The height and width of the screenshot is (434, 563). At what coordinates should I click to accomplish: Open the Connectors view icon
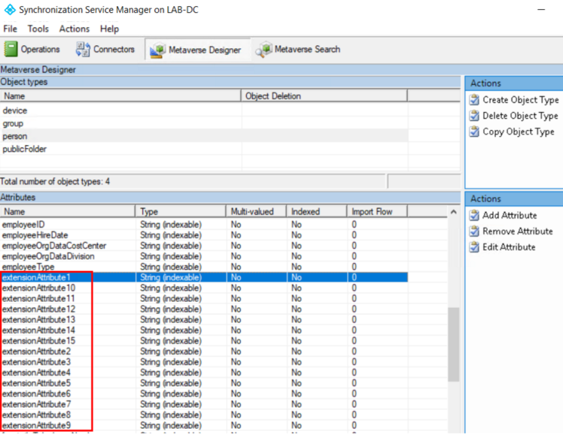83,50
